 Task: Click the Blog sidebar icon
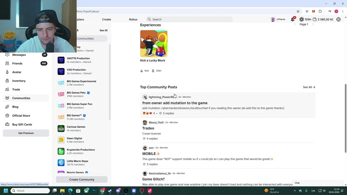[x=7, y=107]
